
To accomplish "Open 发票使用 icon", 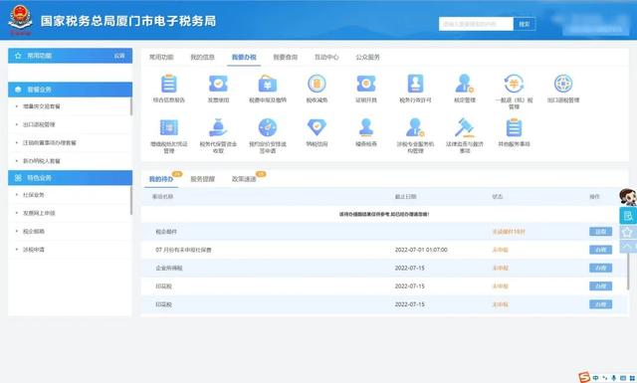I will point(218,85).
